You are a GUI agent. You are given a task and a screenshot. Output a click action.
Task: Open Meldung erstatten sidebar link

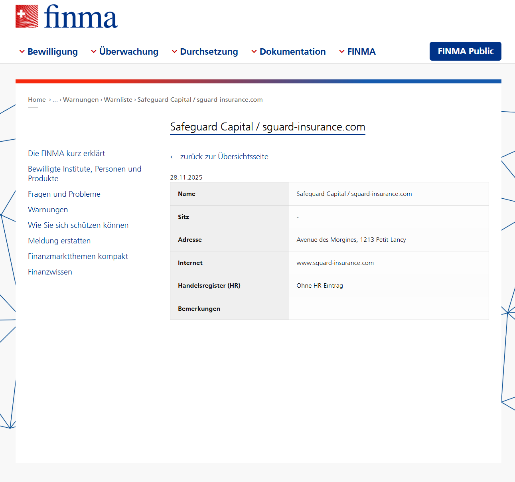(59, 241)
